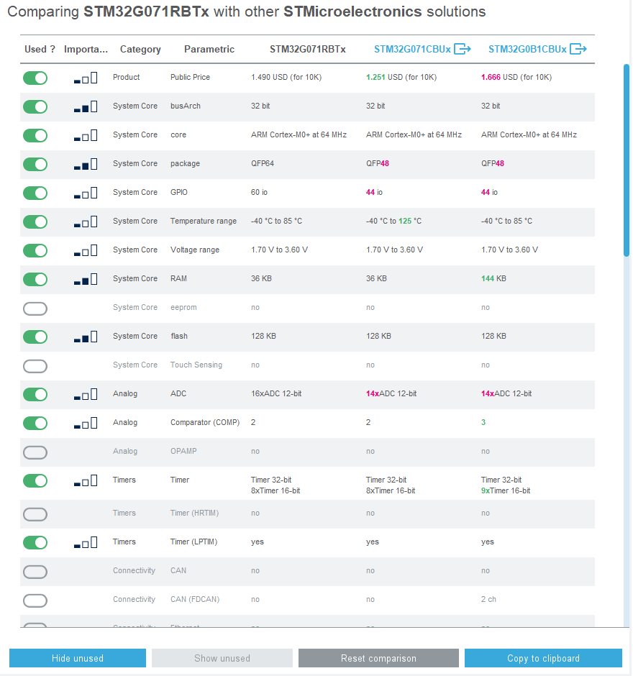Click the "Parametric" column header
Screen dimensions: 633x676
click(209, 49)
